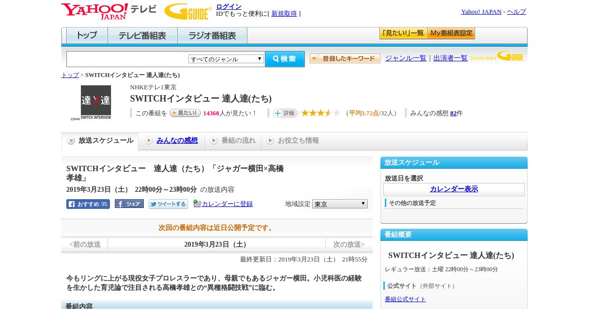
Task: Click the 14368人が見たい! count text
Action: (230, 113)
